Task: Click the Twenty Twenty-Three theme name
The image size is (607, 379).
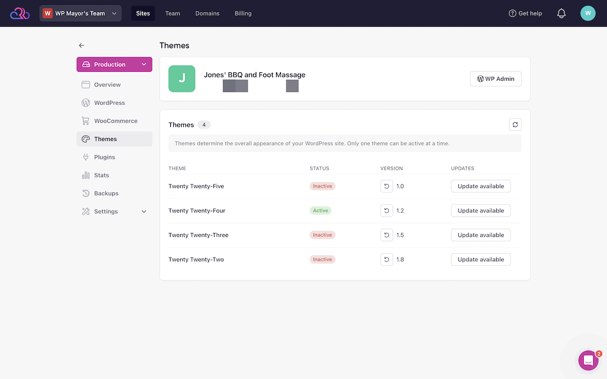Action: point(198,235)
